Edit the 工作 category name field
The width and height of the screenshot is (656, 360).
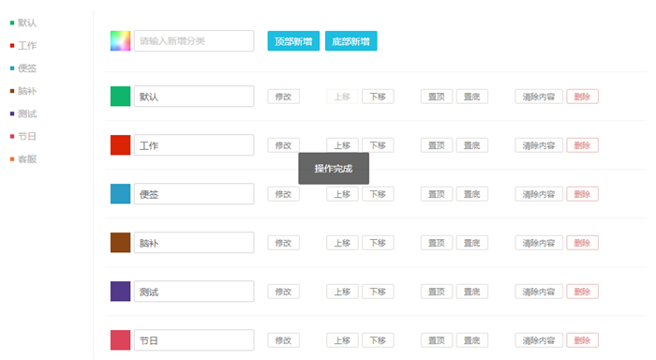(x=194, y=145)
